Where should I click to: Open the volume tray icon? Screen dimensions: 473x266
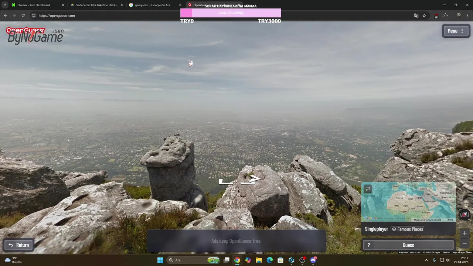(448, 260)
